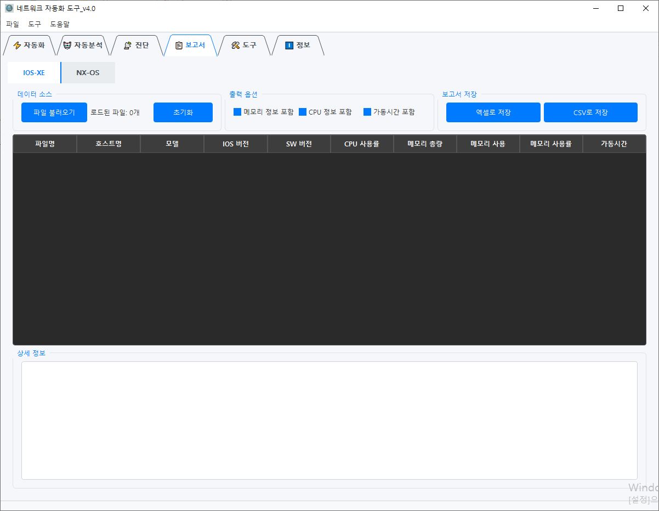Click the CSV로 저장 button

pos(590,112)
